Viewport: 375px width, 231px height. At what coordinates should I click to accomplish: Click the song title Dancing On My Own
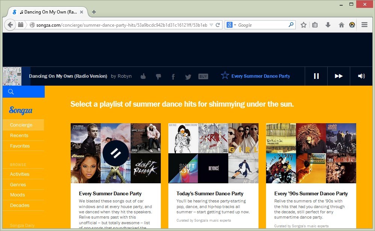pyautogui.click(x=68, y=76)
